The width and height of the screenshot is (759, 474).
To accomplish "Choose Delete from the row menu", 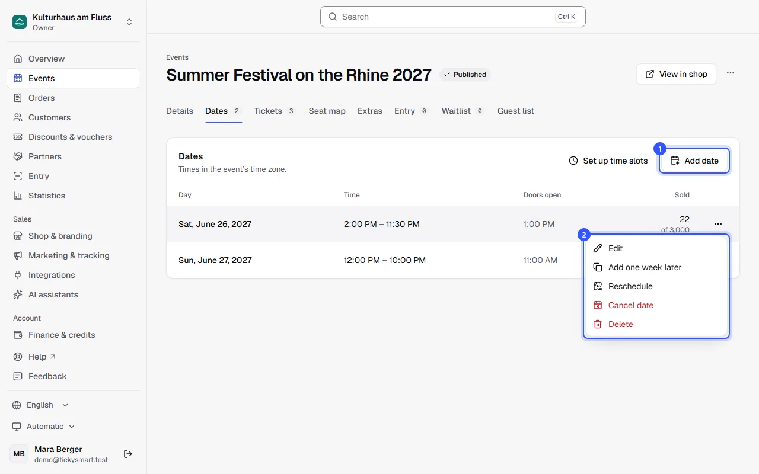I will click(656, 324).
